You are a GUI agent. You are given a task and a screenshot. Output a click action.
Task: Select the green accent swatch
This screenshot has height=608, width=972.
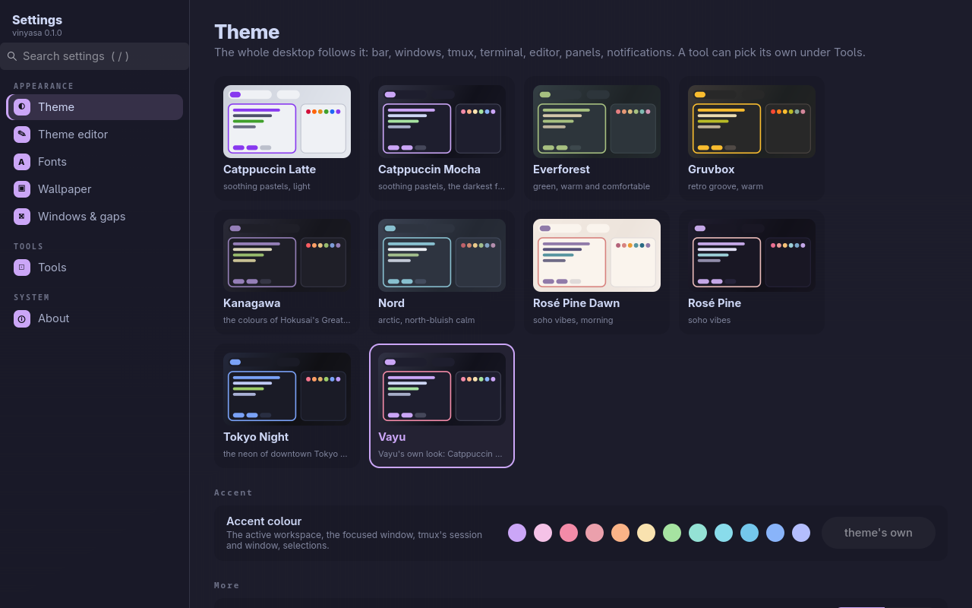[672, 533]
